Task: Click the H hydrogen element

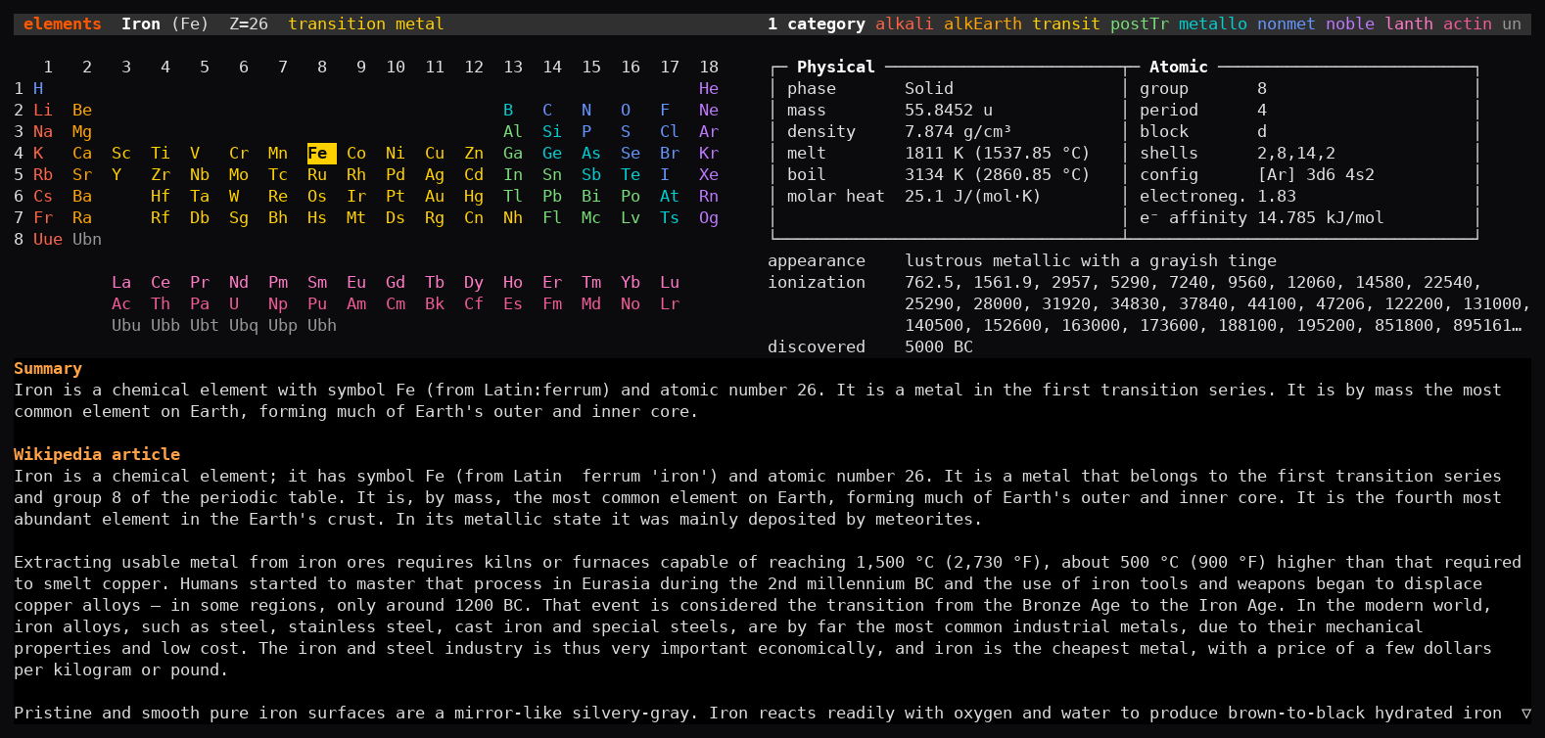Action: [38, 89]
